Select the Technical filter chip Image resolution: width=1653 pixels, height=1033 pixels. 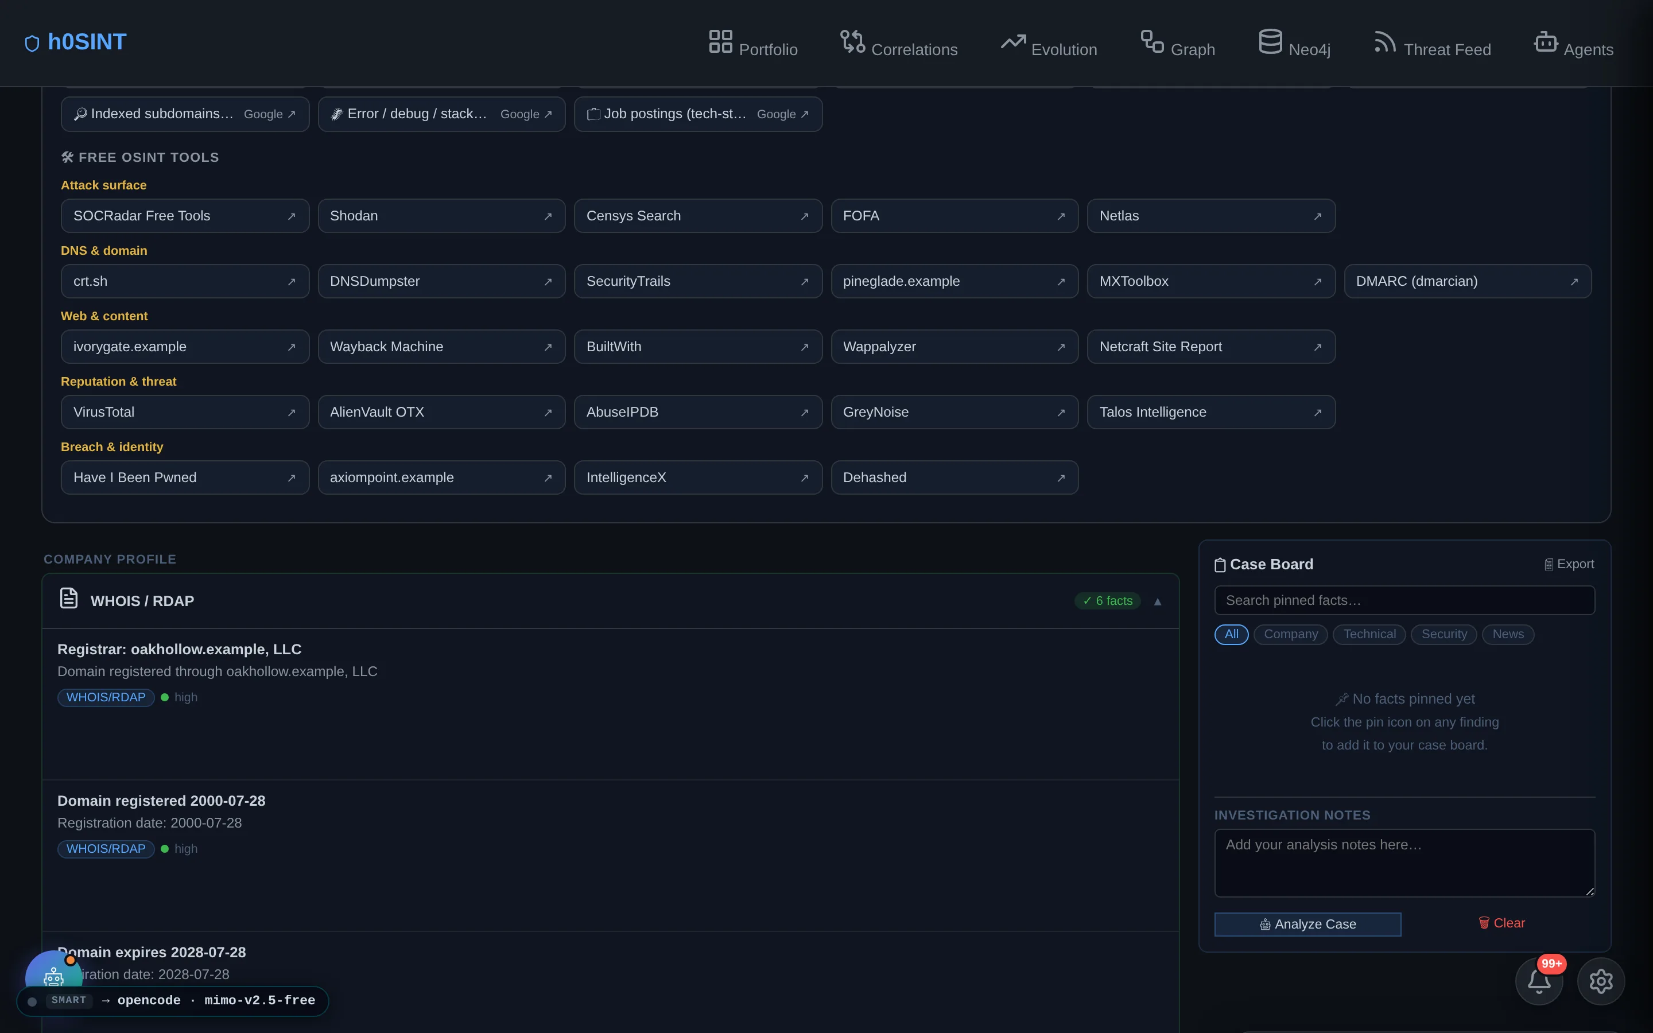pos(1369,634)
